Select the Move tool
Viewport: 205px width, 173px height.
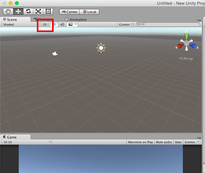(18, 12)
